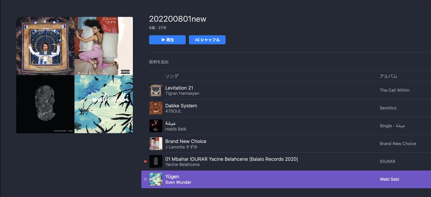Screen dimensions: 431x197
Task: Click the ソング column header
Action: coord(172,76)
